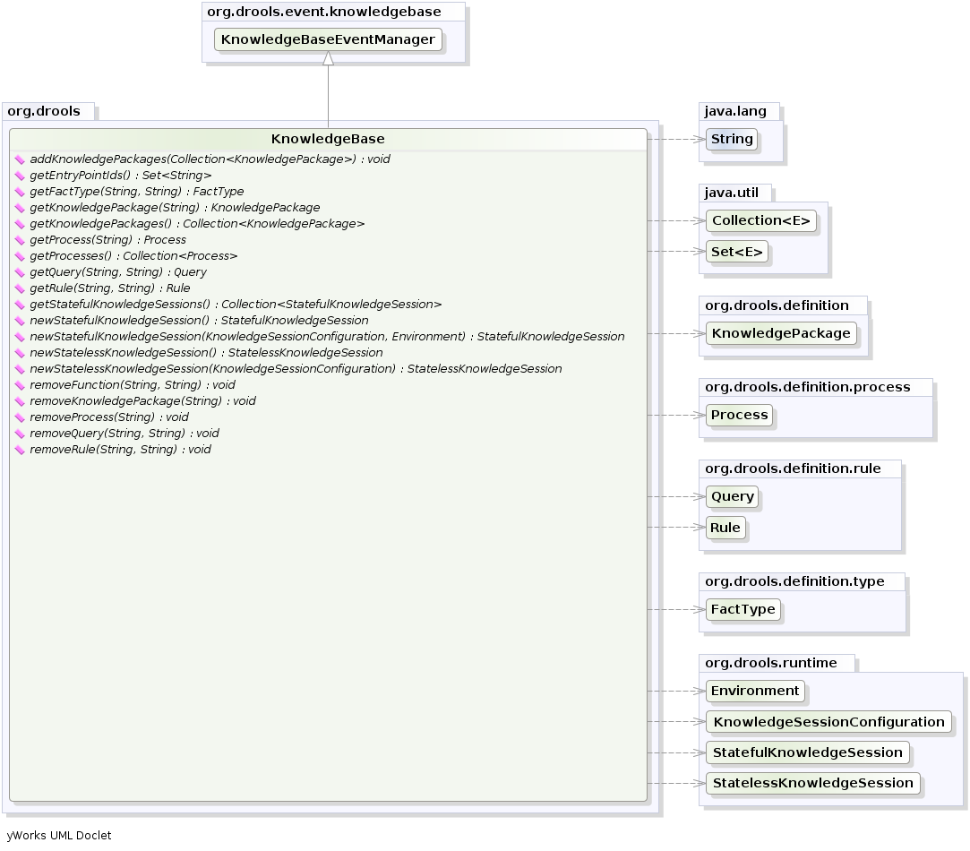Screen dimensions: 970x851
Task: Click the method icon beside getFactType
Action: pyautogui.click(x=21, y=192)
